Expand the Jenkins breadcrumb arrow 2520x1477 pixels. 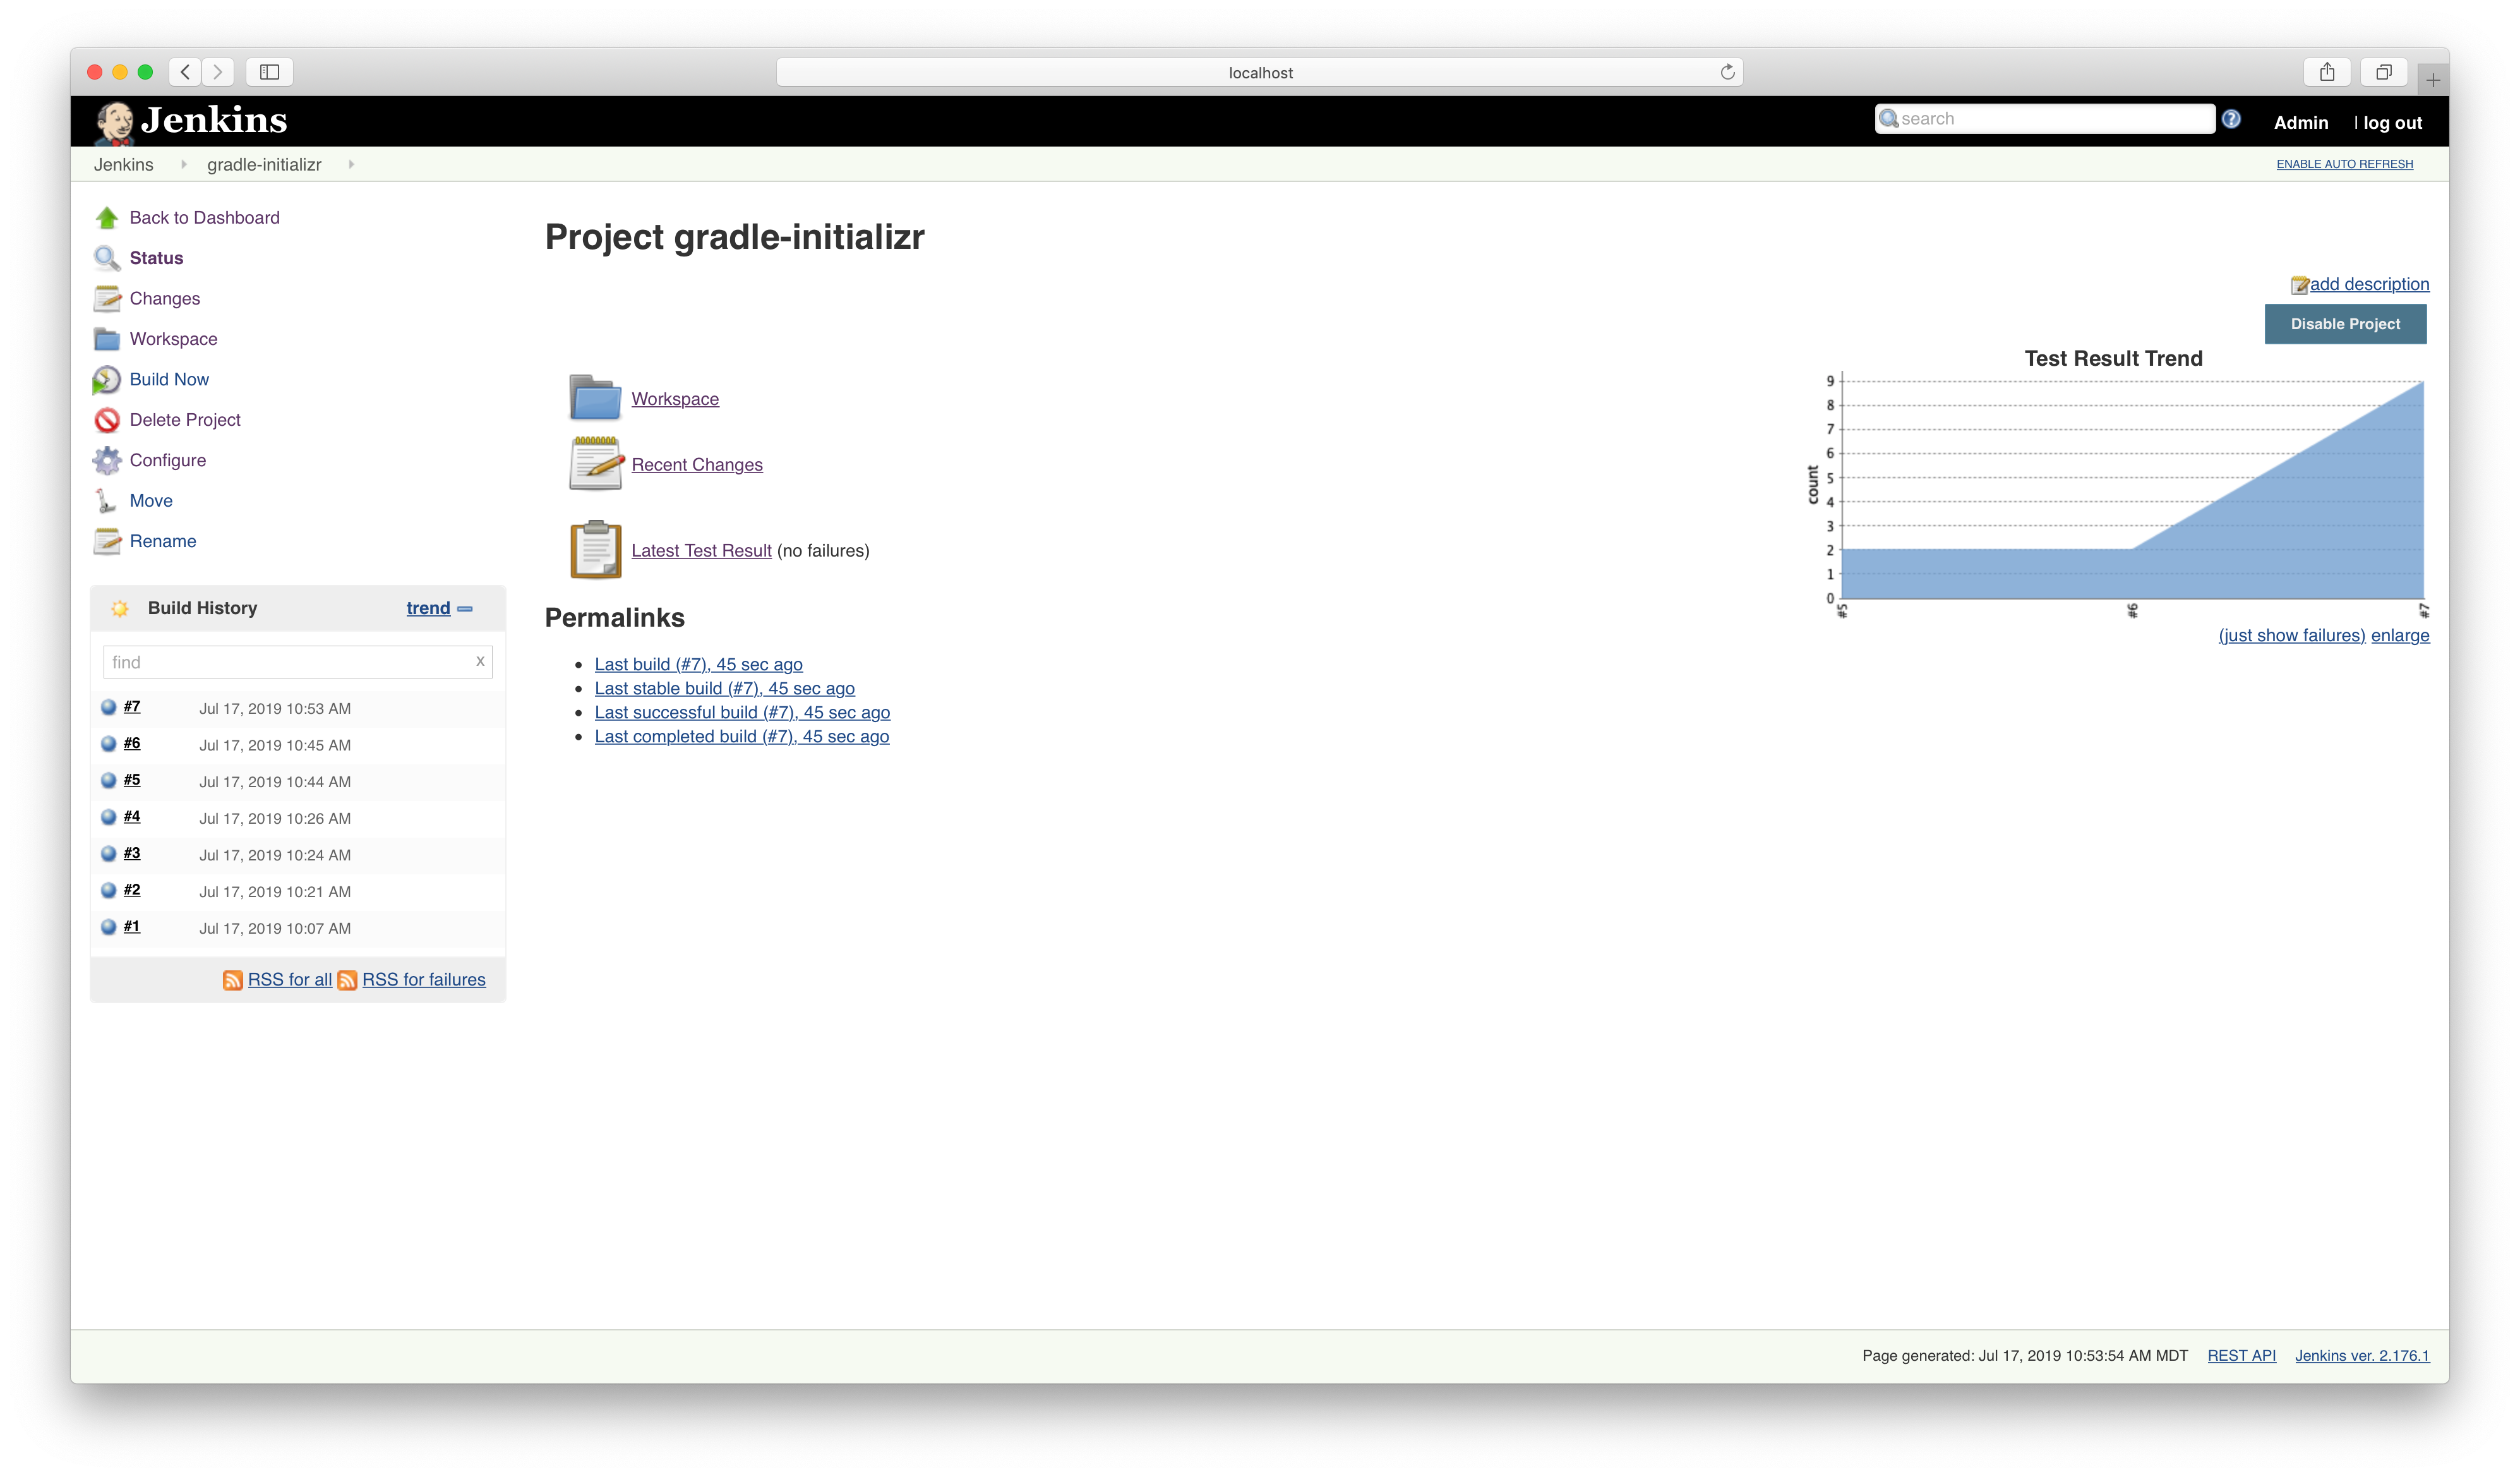pyautogui.click(x=183, y=164)
